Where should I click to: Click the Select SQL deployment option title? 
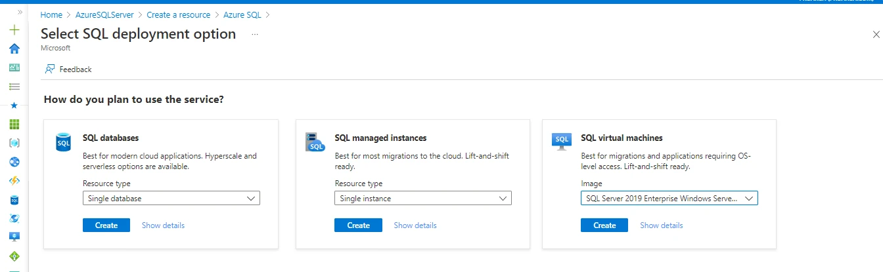[x=138, y=34]
